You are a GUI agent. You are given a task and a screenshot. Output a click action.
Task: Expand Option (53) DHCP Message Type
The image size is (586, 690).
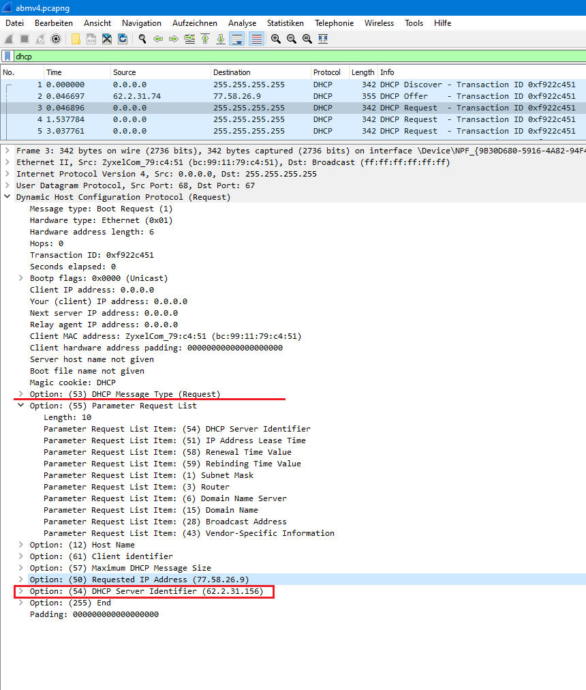tap(21, 394)
